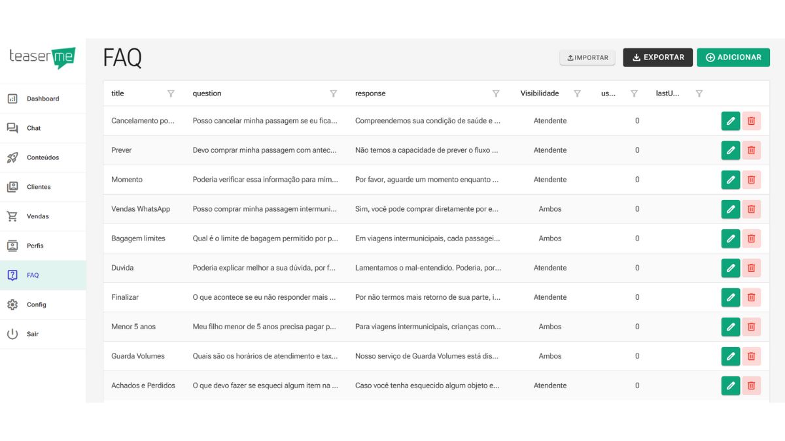The image size is (785, 441).
Task: Delete the Vendas WhatsApp FAQ entry
Action: click(x=752, y=209)
